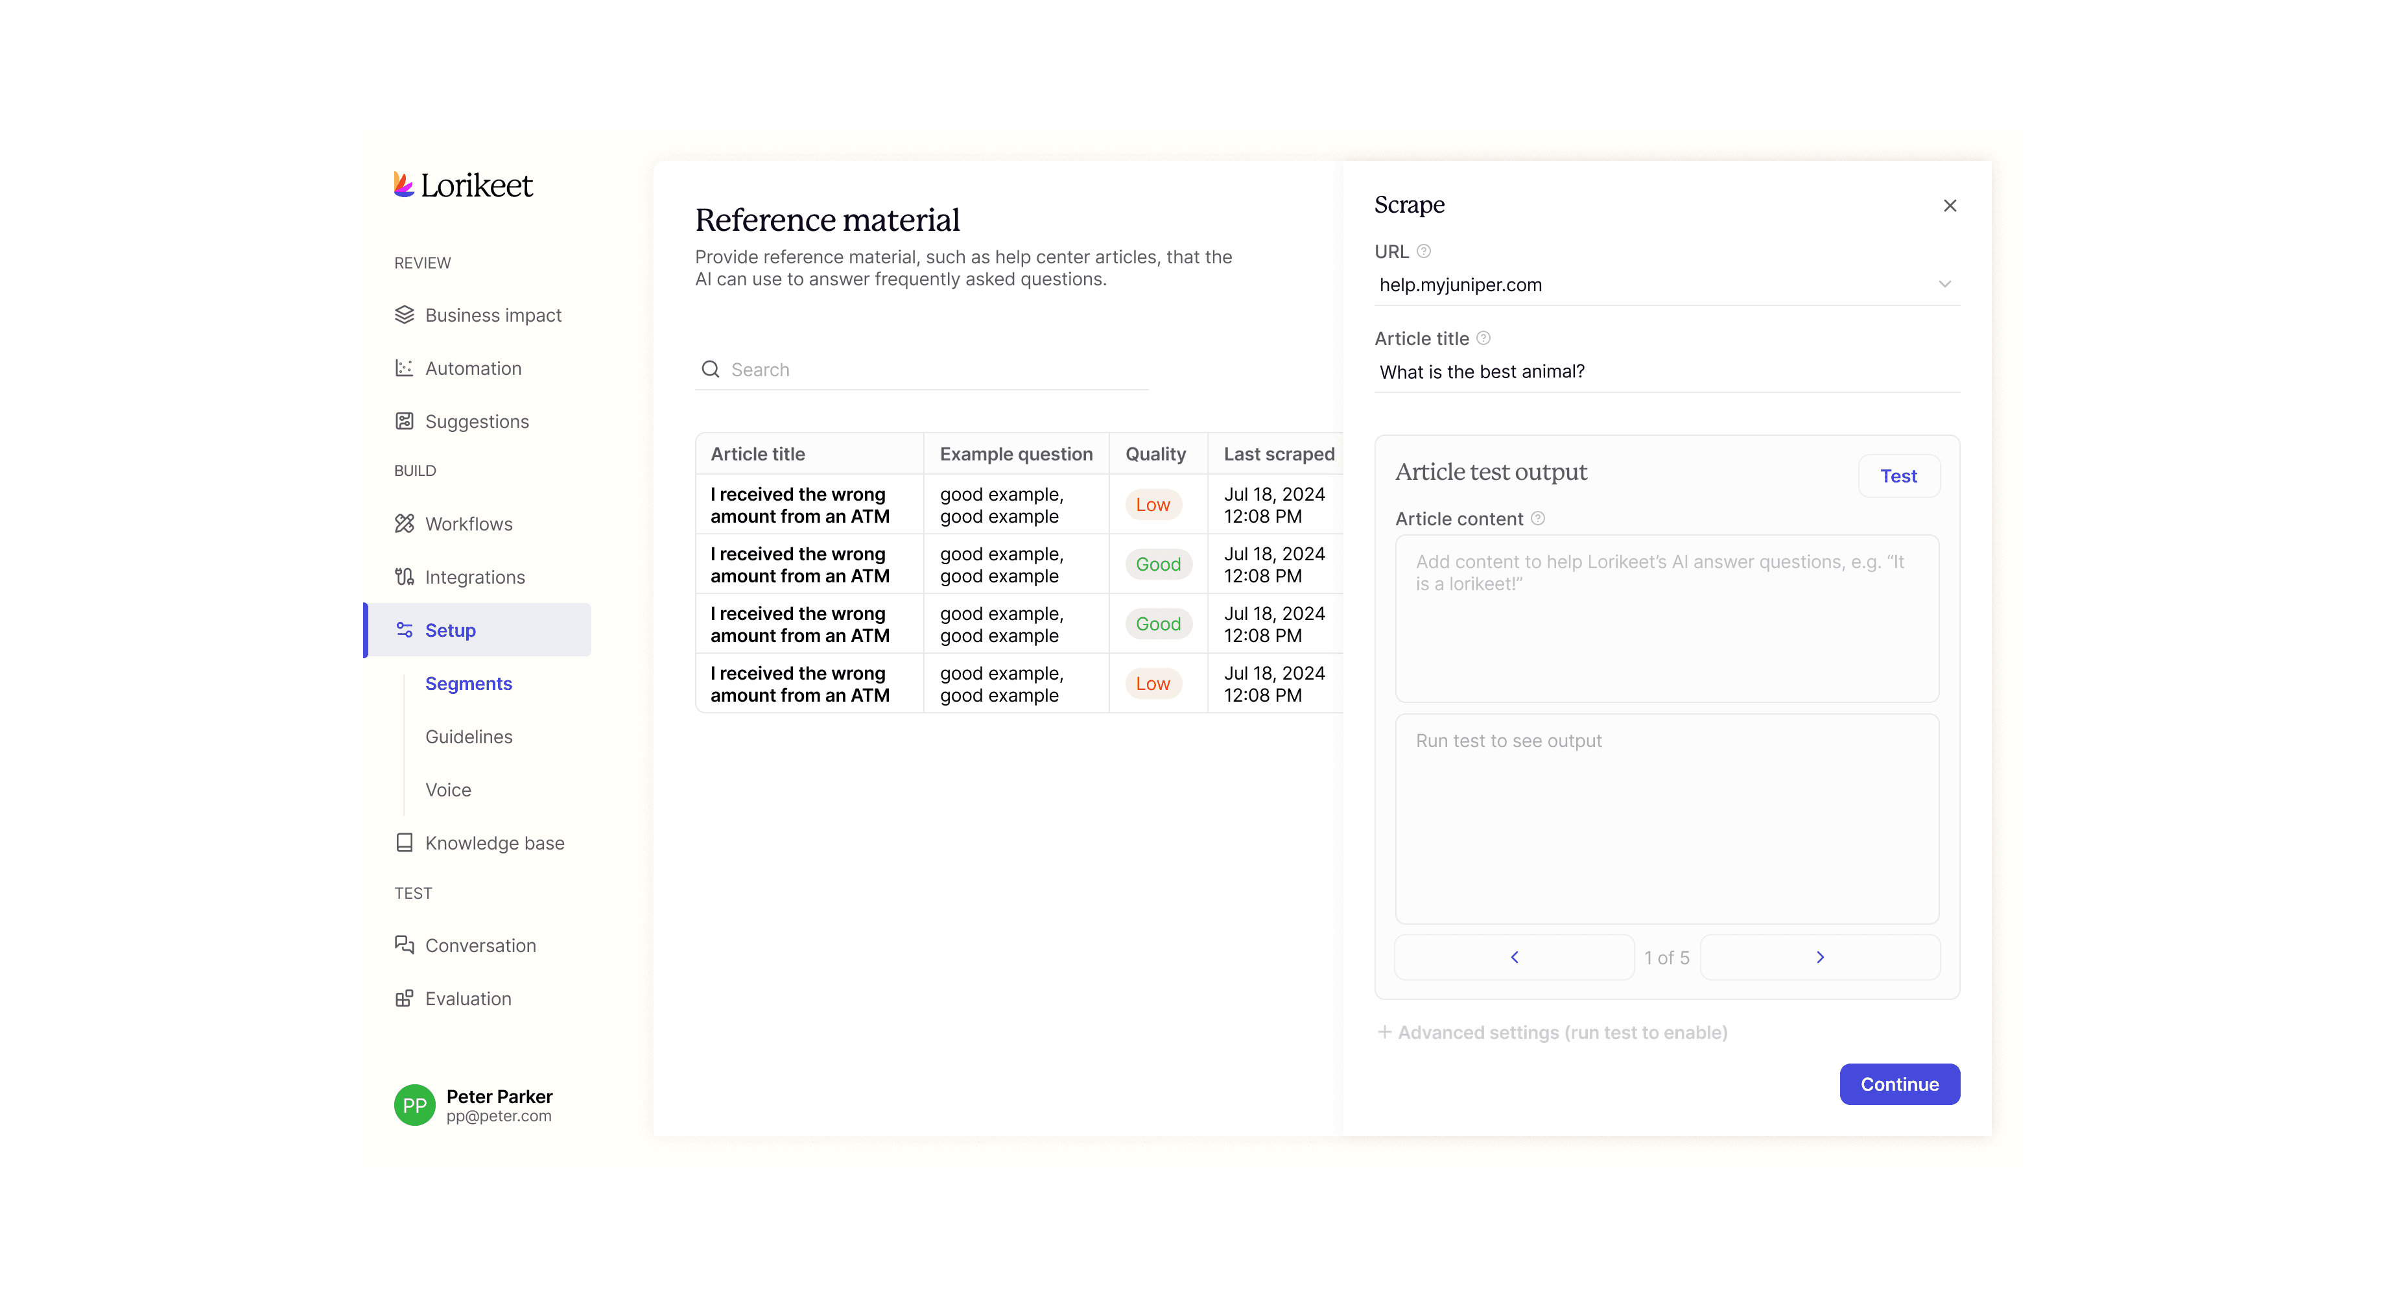The height and width of the screenshot is (1297, 2386).
Task: Expand the URL dropdown chevron
Action: (x=1944, y=285)
